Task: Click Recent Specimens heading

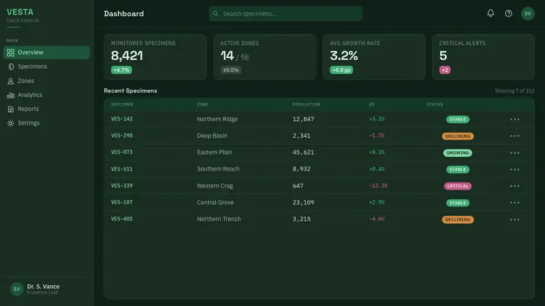Action: (130, 90)
